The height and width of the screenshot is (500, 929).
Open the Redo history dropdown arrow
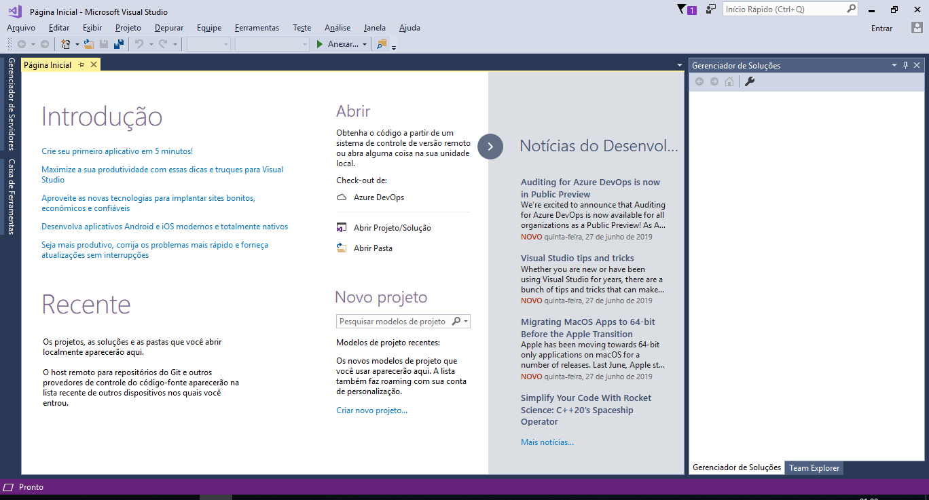tap(175, 44)
